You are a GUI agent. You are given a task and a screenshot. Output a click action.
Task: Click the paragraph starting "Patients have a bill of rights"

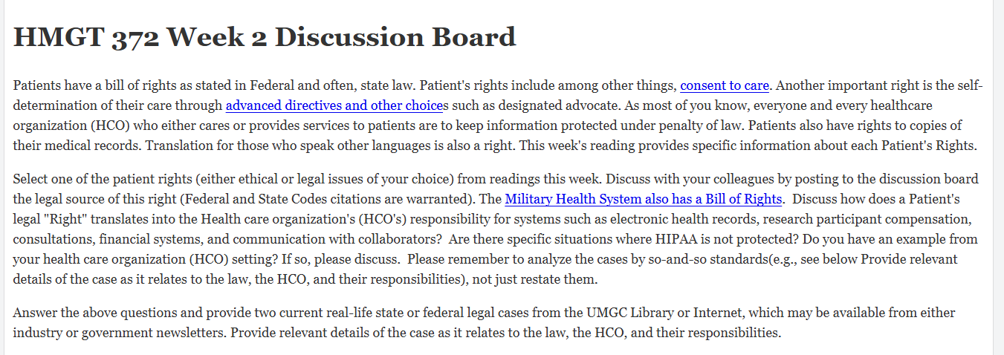pyautogui.click(x=498, y=115)
